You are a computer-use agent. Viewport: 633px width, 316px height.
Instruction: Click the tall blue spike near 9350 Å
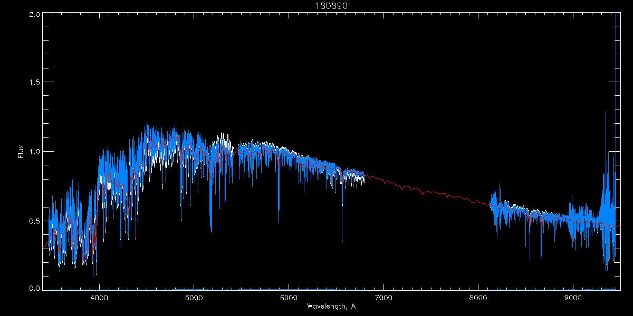click(606, 158)
